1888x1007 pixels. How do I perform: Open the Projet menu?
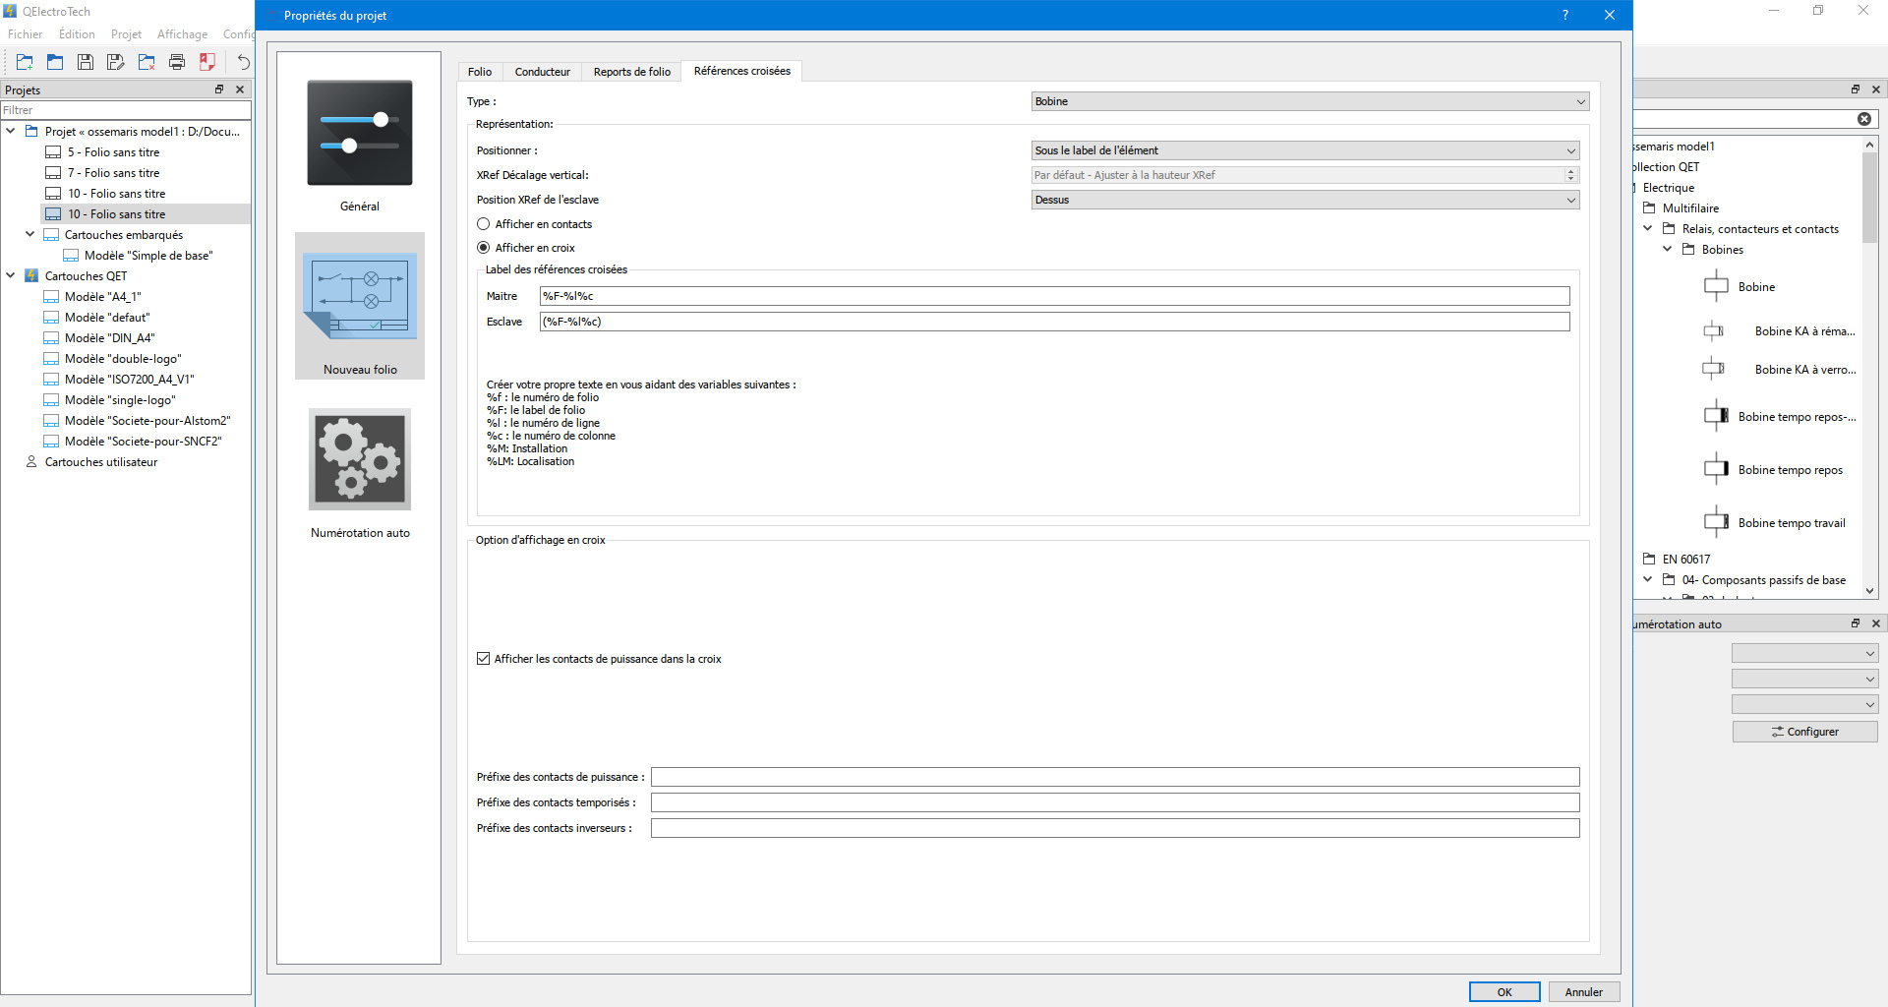pos(126,34)
